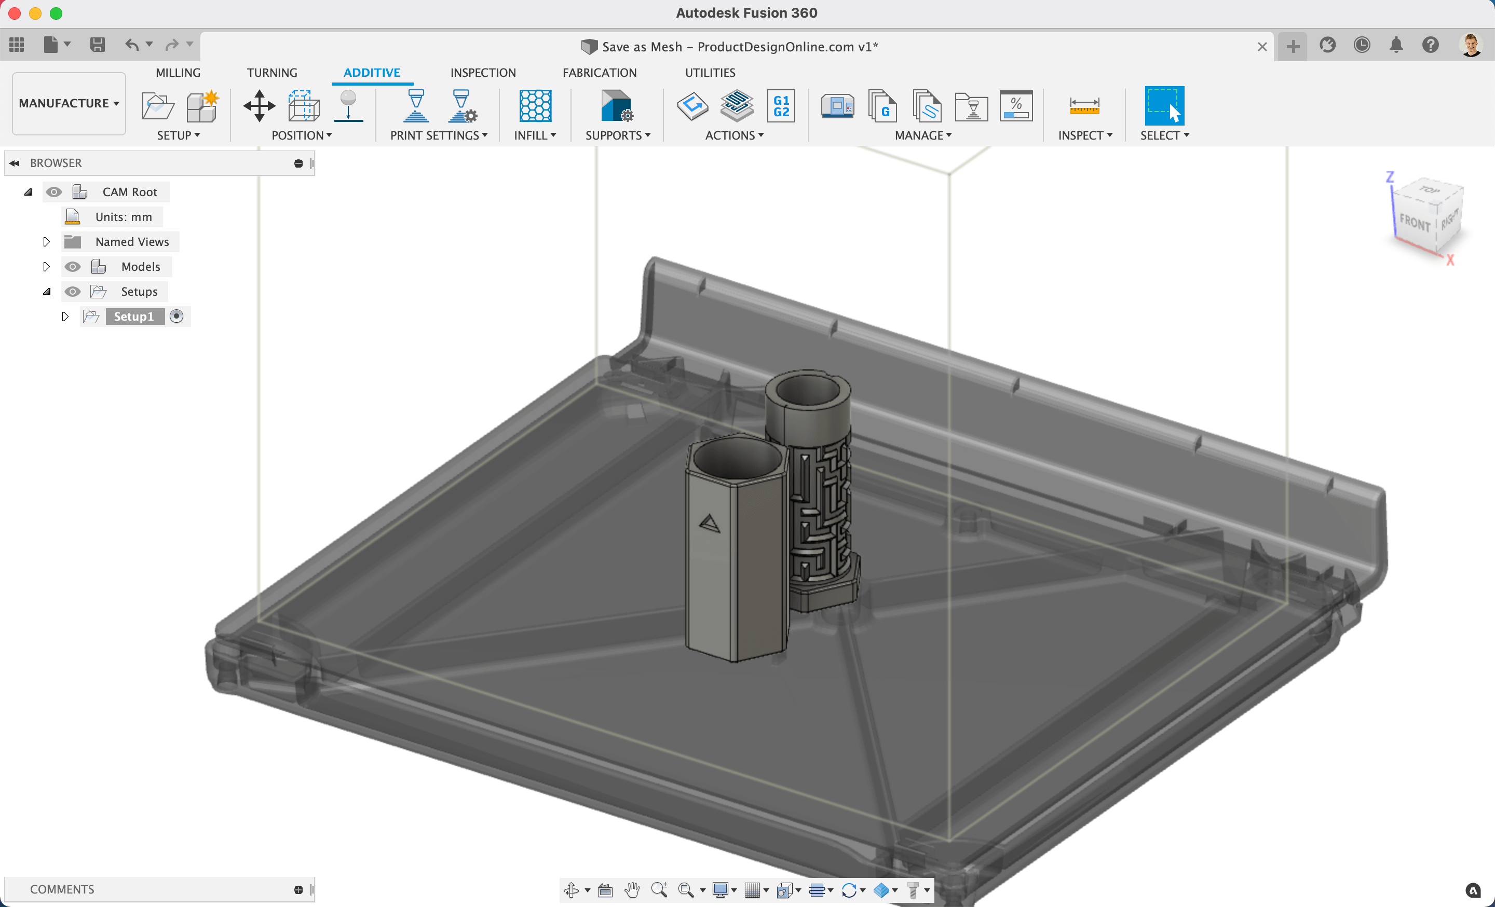Open the INFILL dropdown menu
The image size is (1495, 907).
click(535, 135)
